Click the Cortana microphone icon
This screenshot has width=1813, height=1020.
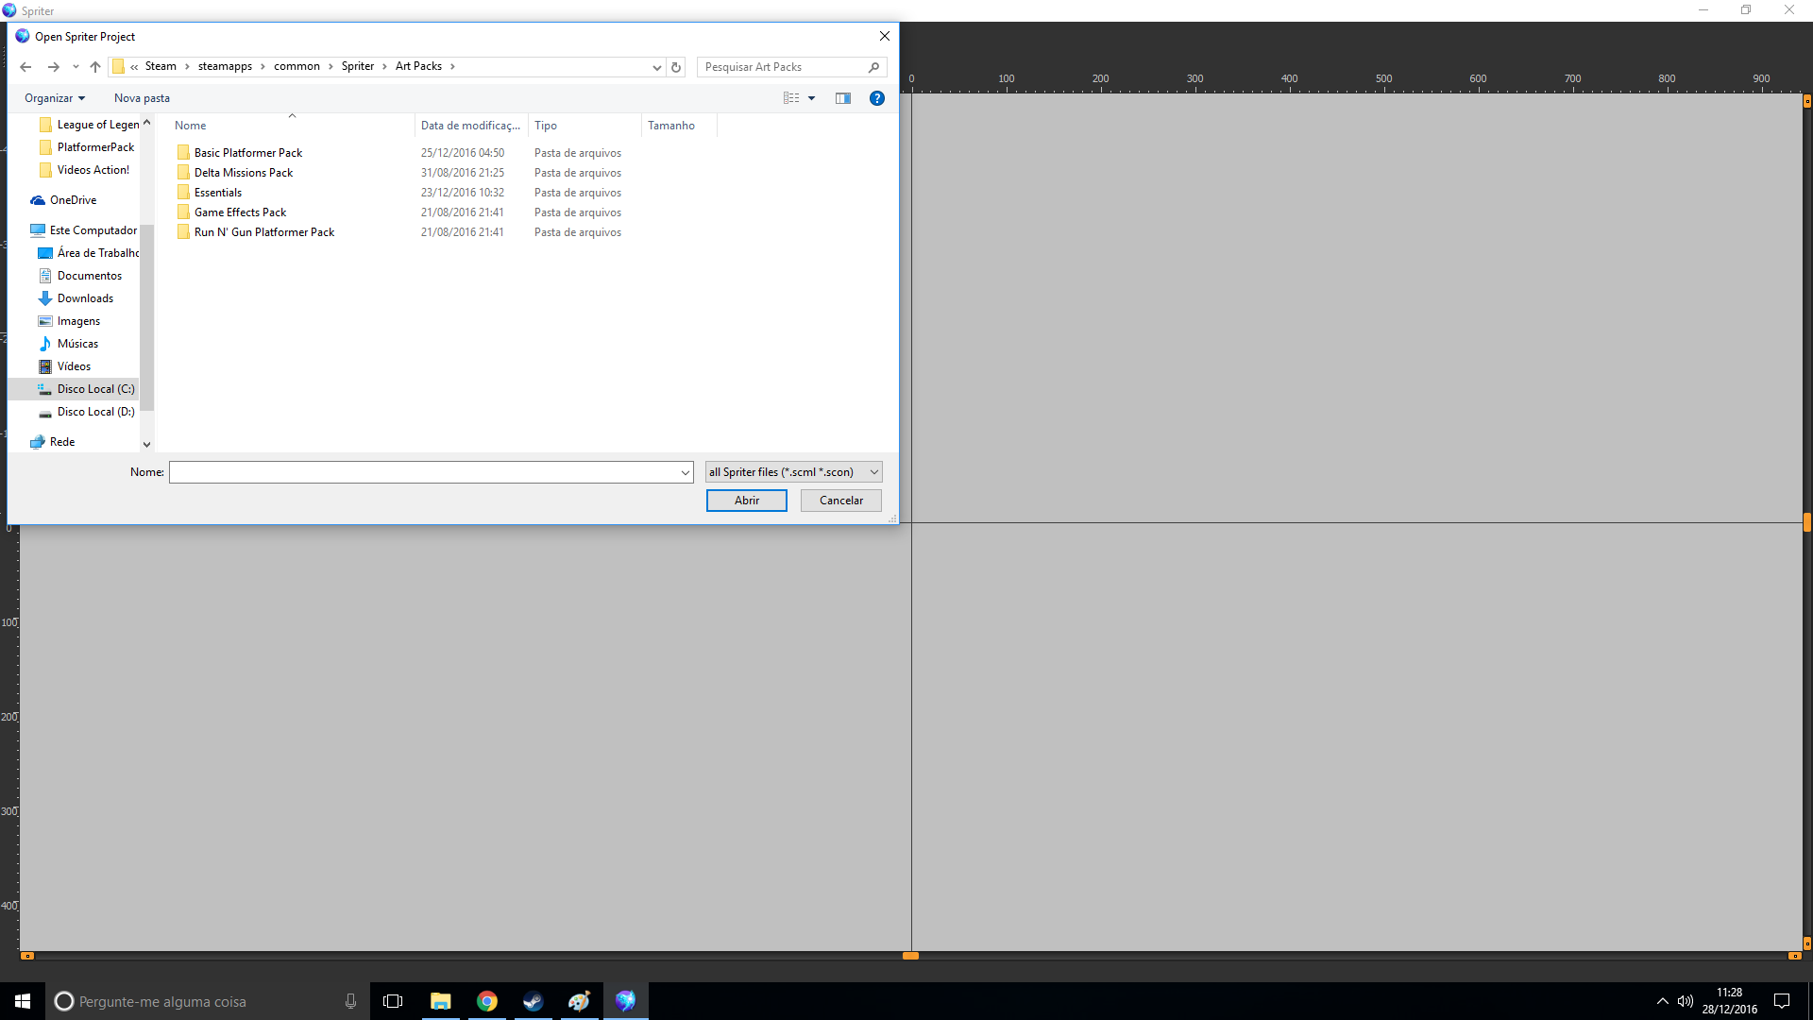(x=350, y=1001)
